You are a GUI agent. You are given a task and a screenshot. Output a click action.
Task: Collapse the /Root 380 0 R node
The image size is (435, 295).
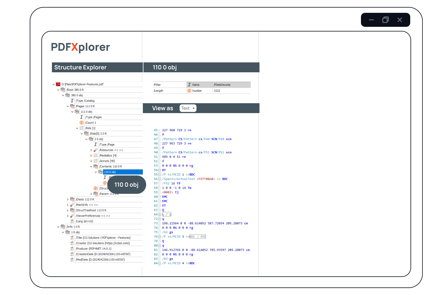coord(58,90)
